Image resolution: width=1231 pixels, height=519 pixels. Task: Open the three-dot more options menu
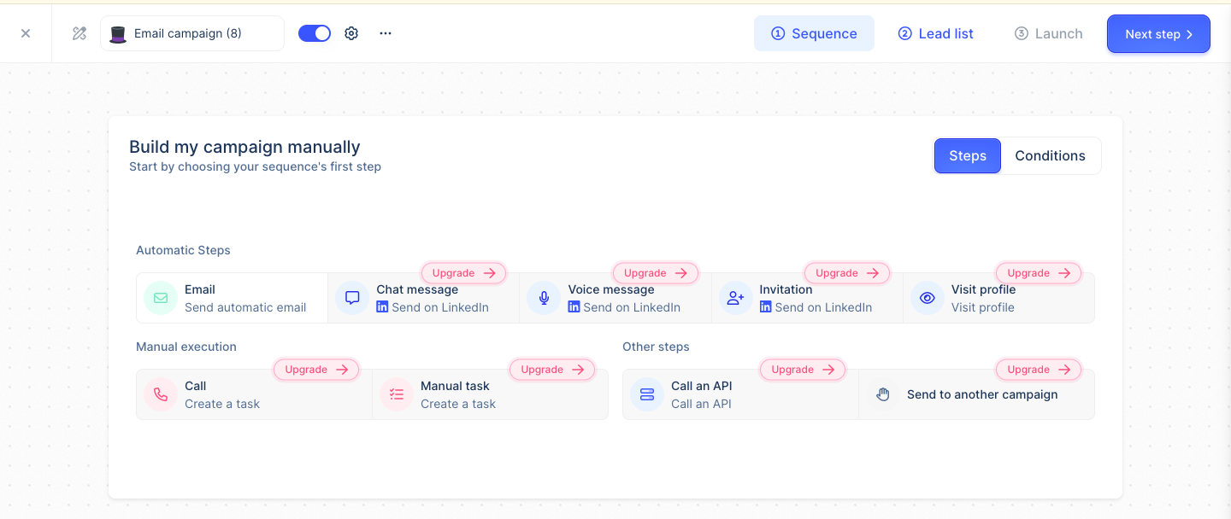386,33
